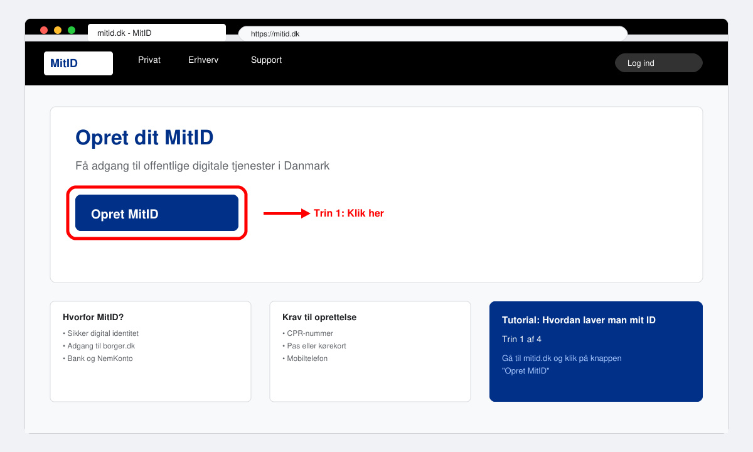Click the CPR-nummer bullet

[307, 333]
